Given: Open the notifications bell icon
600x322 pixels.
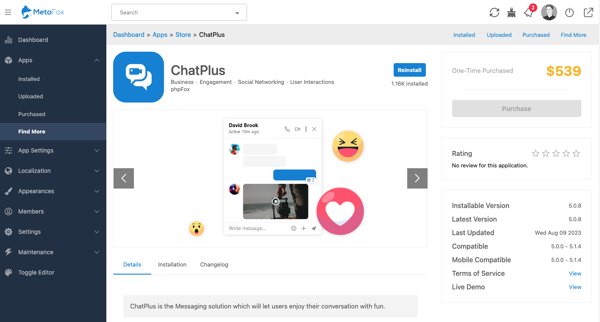Looking at the screenshot, I should [528, 13].
